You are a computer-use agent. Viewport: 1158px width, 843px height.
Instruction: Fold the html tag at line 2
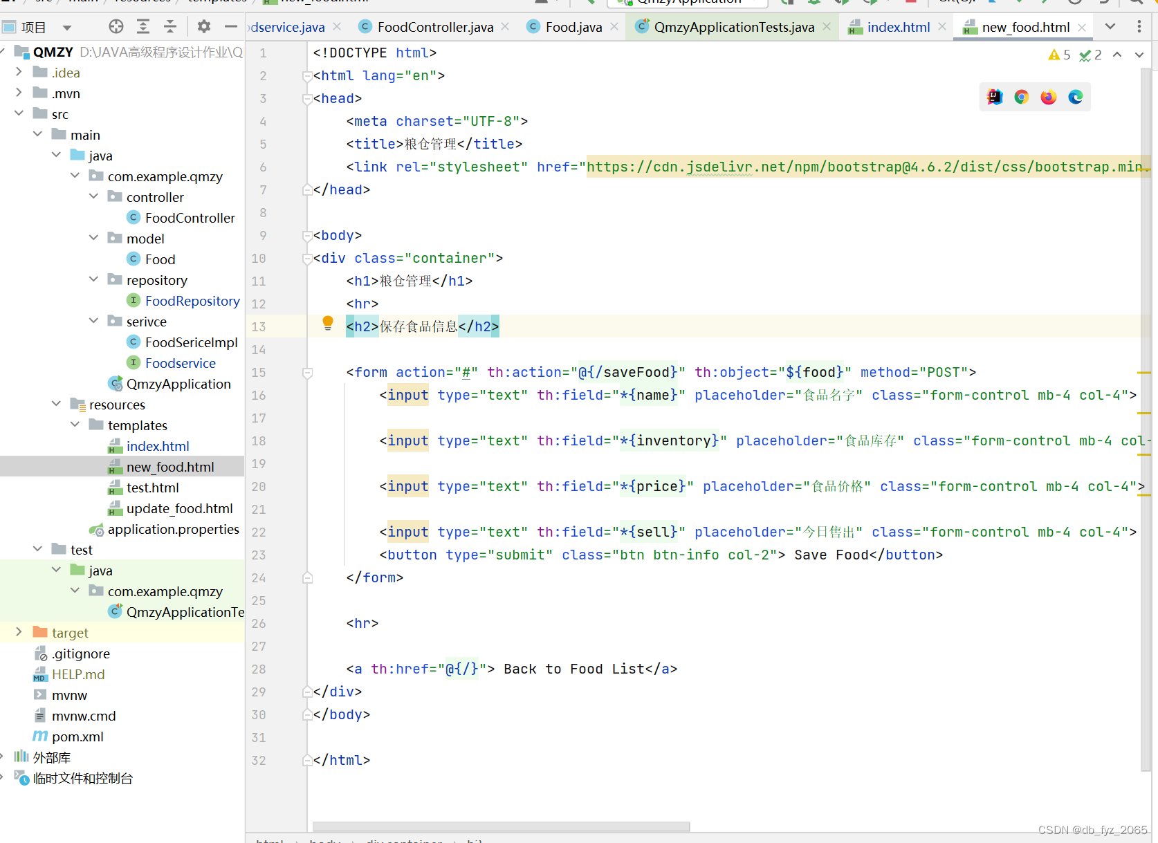[x=307, y=76]
